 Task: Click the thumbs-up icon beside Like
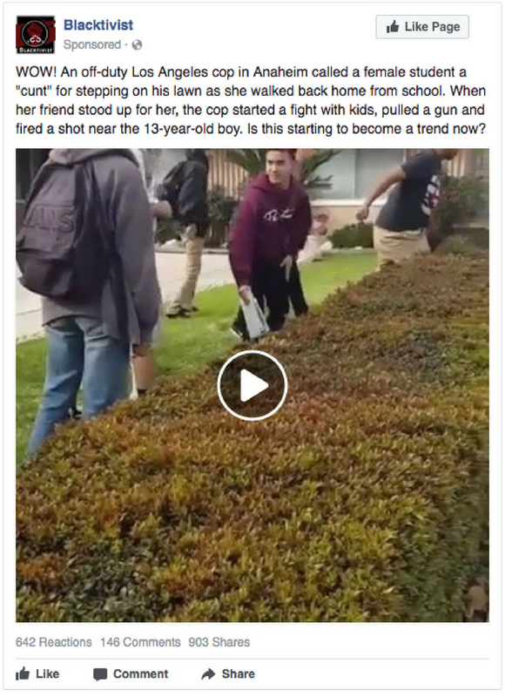point(23,673)
